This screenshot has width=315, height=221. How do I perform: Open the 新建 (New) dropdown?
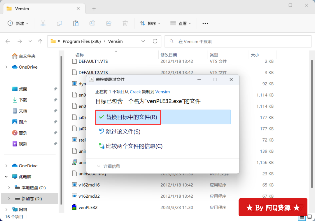pyautogui.click(x=18, y=23)
